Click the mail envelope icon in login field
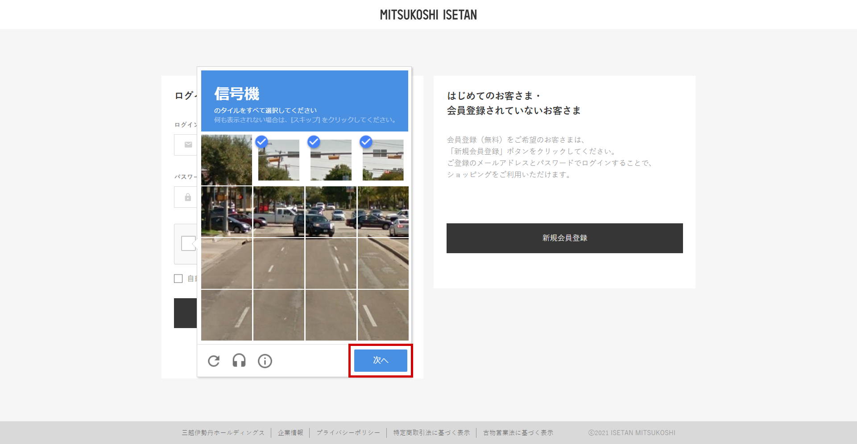Image resolution: width=857 pixels, height=444 pixels. coord(188,145)
